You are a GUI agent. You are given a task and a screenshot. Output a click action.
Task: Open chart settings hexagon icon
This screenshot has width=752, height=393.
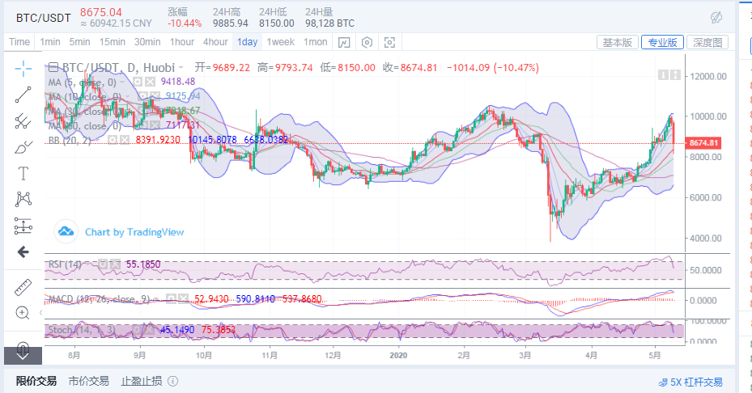click(367, 42)
